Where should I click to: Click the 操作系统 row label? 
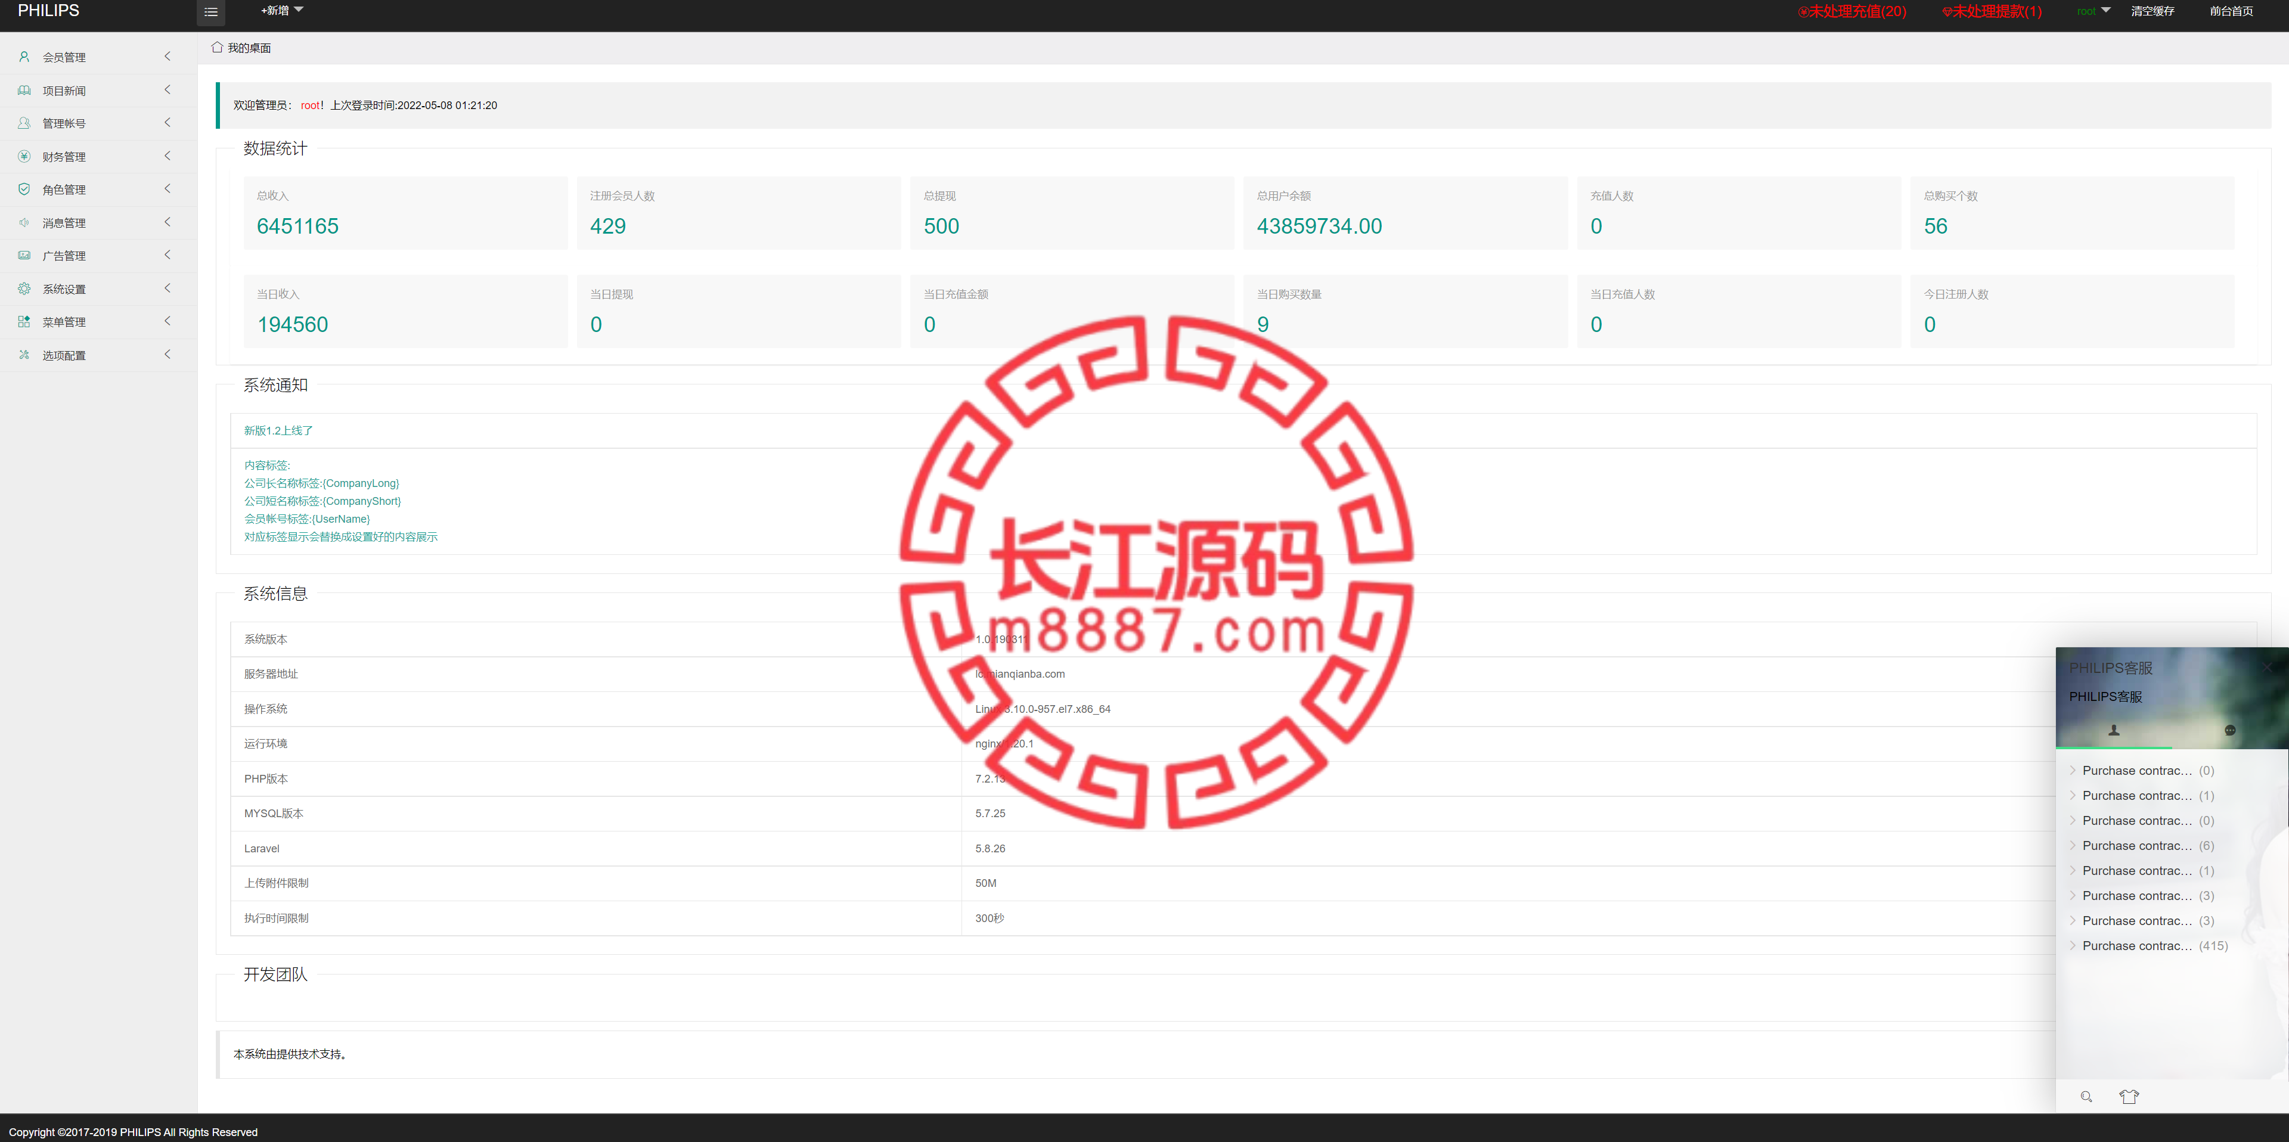(x=266, y=708)
